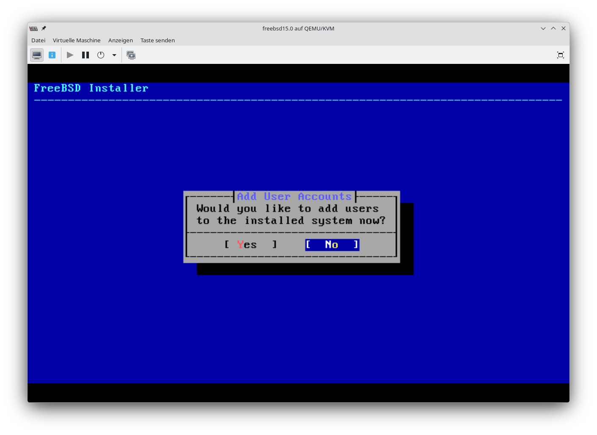Click the virt-manager app icon in titlebar
This screenshot has width=597, height=435.
33,28
